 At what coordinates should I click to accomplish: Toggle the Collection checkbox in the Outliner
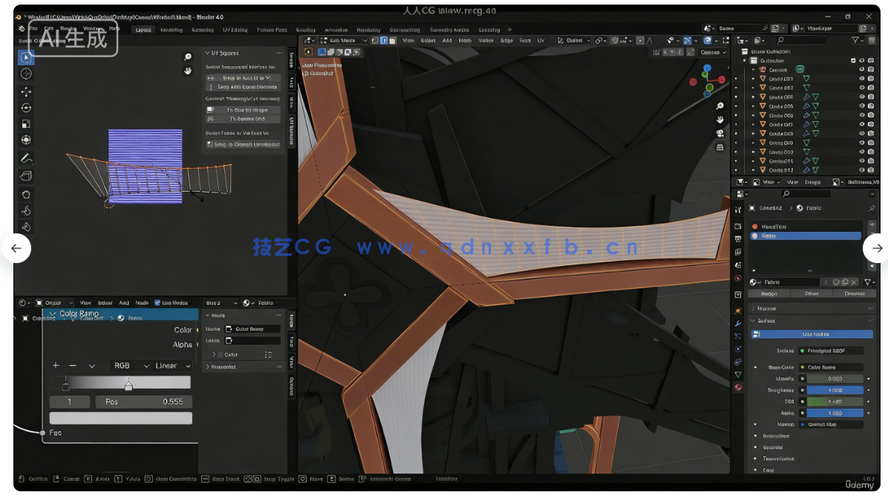pyautogui.click(x=853, y=60)
